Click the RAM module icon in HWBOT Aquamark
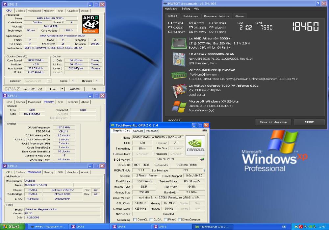 pos(179,75)
